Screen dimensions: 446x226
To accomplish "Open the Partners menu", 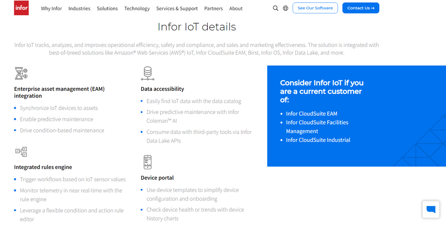I will coord(213,8).
